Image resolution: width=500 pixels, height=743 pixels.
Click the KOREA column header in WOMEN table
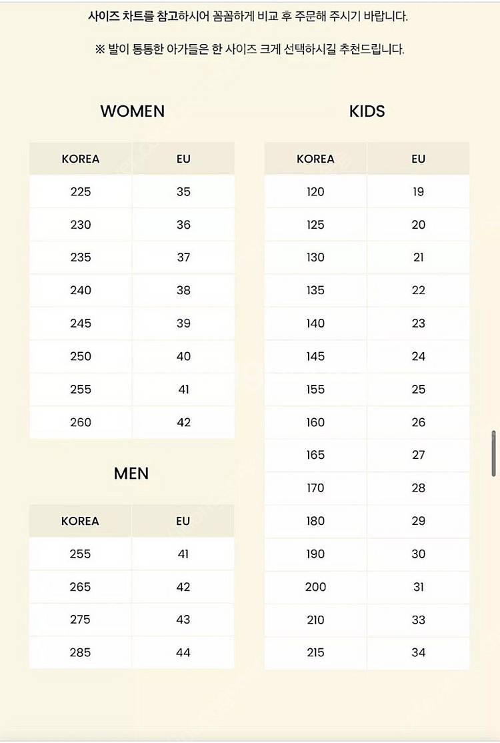tap(81, 159)
